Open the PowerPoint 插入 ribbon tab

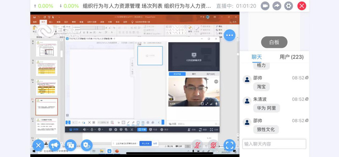(x=51, y=22)
